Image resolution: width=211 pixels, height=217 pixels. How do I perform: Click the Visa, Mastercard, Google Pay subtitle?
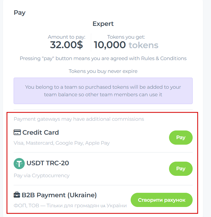click(62, 143)
